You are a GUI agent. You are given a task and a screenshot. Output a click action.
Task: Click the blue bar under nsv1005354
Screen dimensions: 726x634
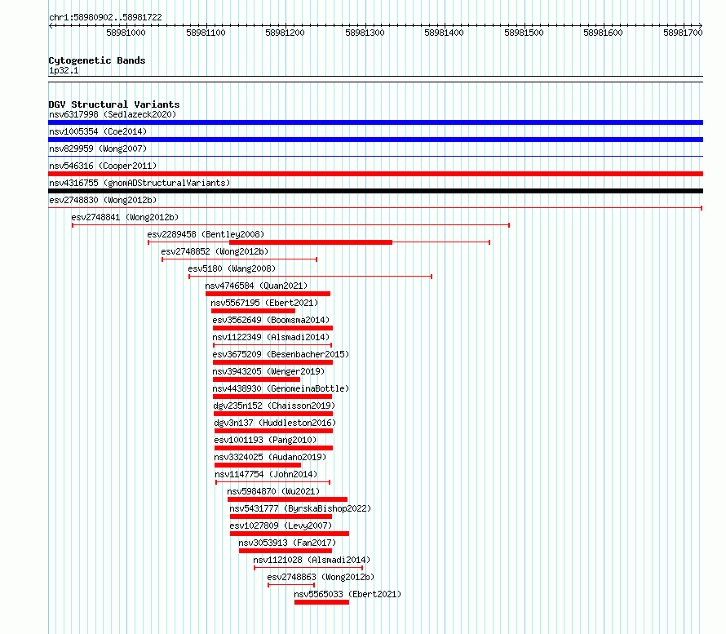tap(375, 140)
